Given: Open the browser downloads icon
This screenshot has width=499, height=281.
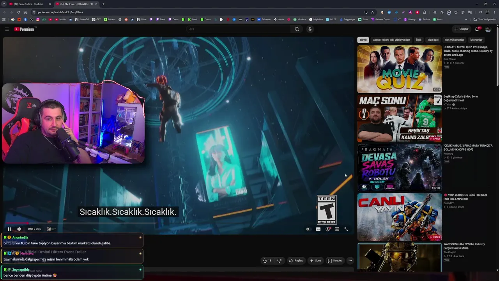Looking at the screenshot, I should (449, 12).
